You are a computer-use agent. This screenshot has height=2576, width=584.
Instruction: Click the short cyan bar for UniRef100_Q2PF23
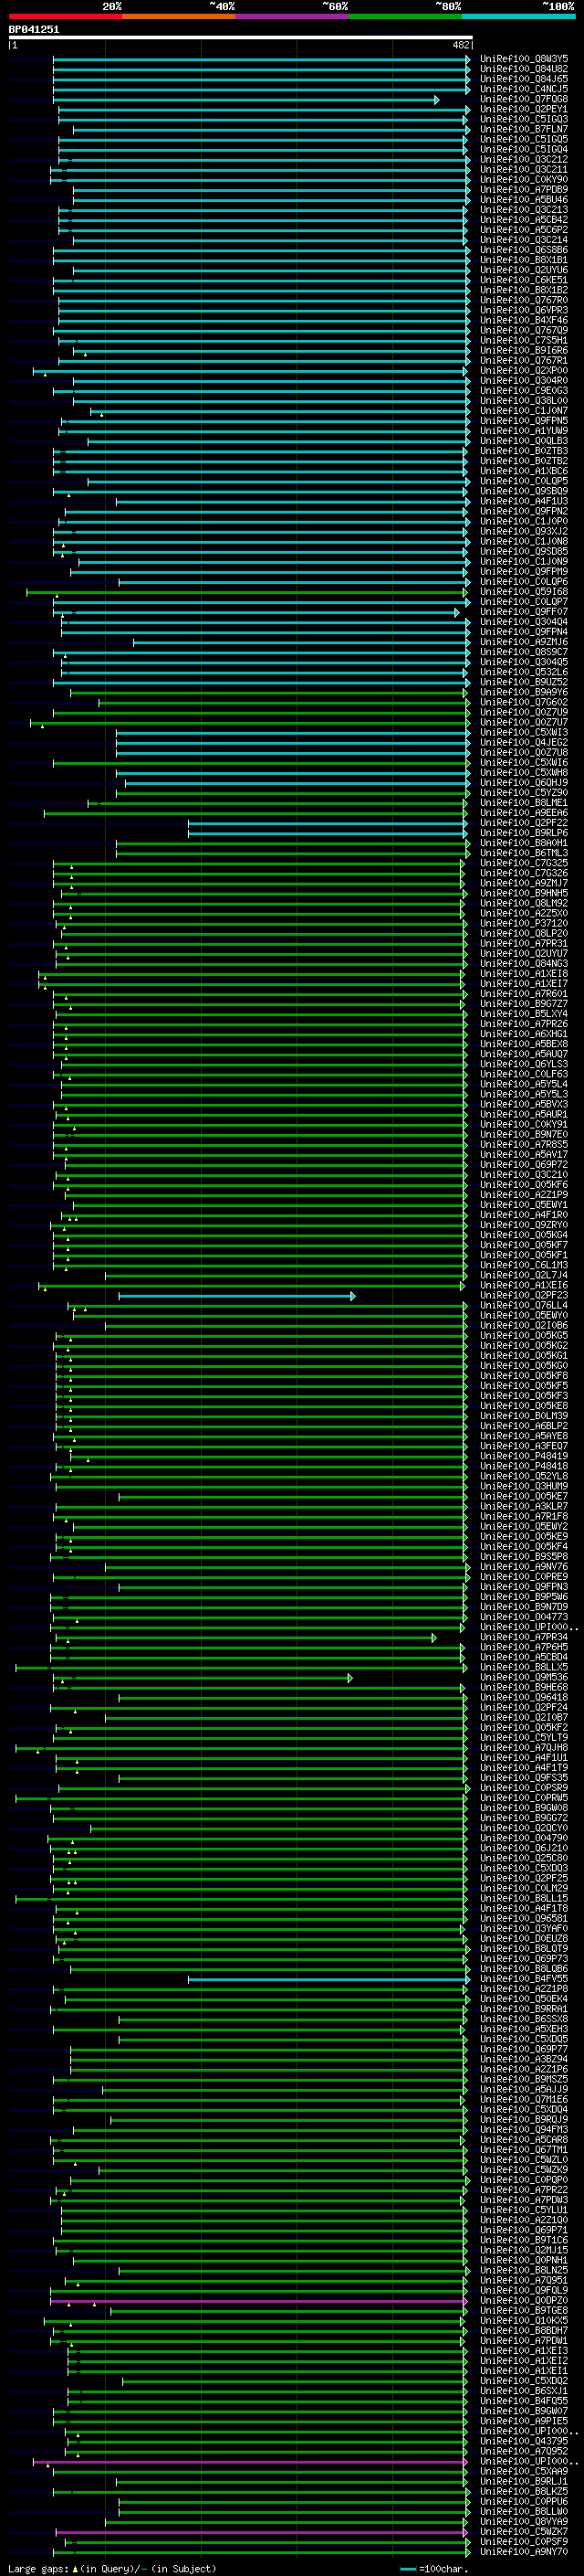click(x=236, y=1296)
